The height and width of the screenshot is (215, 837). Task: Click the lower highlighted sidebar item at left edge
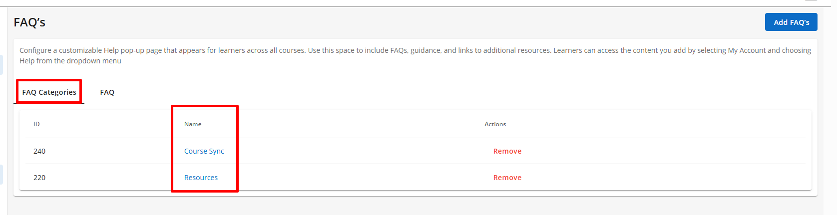click(1, 175)
